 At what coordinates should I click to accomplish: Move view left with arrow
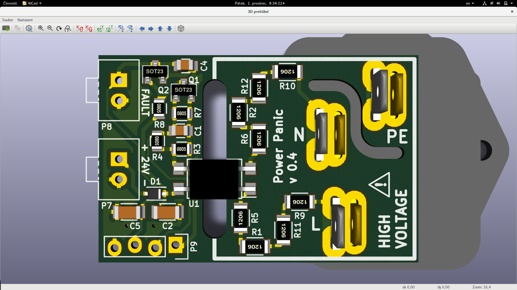click(142, 28)
